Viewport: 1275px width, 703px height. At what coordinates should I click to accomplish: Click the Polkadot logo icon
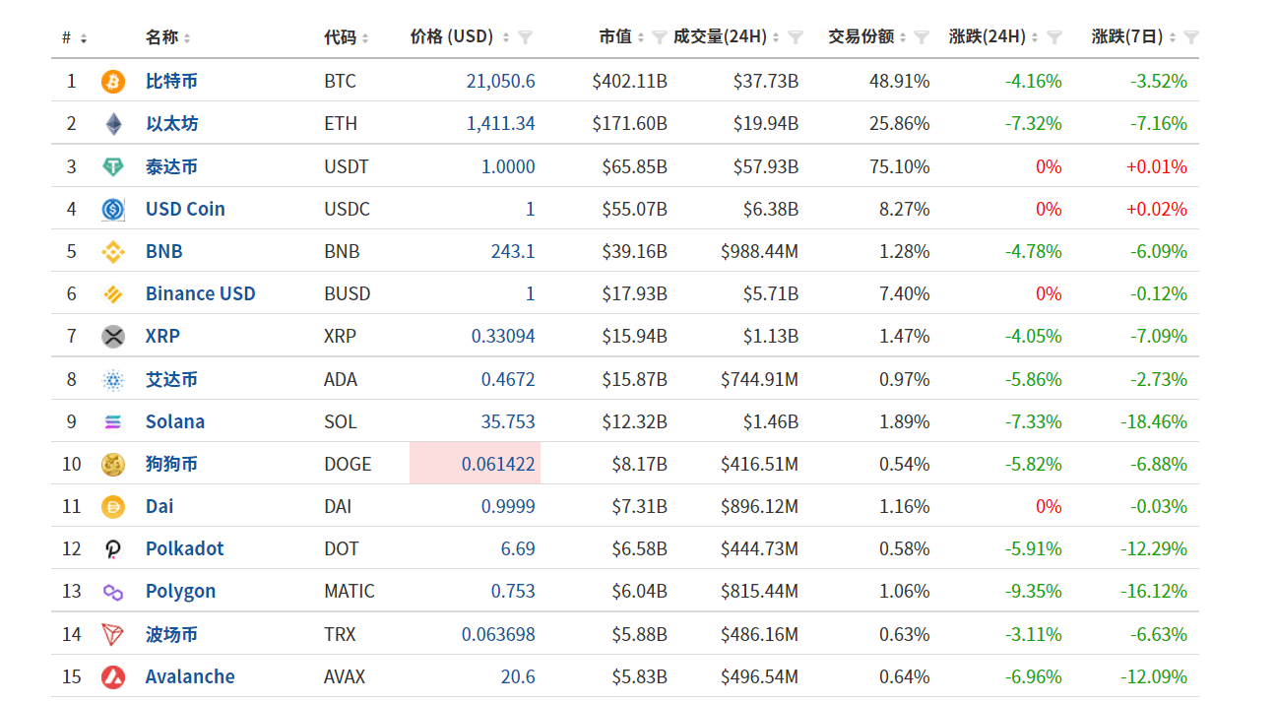tap(112, 548)
